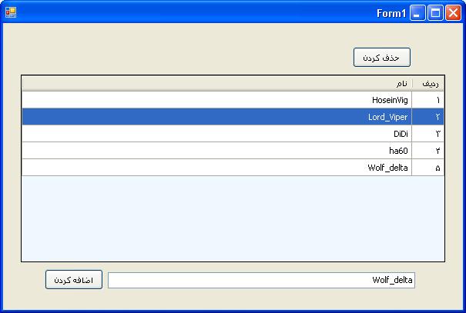Click row number ۳ cell
The image size is (466, 313).
pyautogui.click(x=428, y=134)
